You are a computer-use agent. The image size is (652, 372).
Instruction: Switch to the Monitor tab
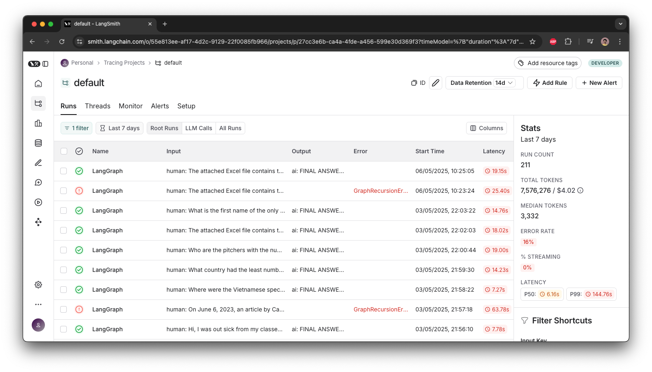click(131, 106)
